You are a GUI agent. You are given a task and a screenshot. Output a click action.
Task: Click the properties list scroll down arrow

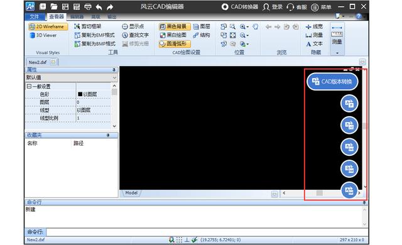click(x=114, y=126)
